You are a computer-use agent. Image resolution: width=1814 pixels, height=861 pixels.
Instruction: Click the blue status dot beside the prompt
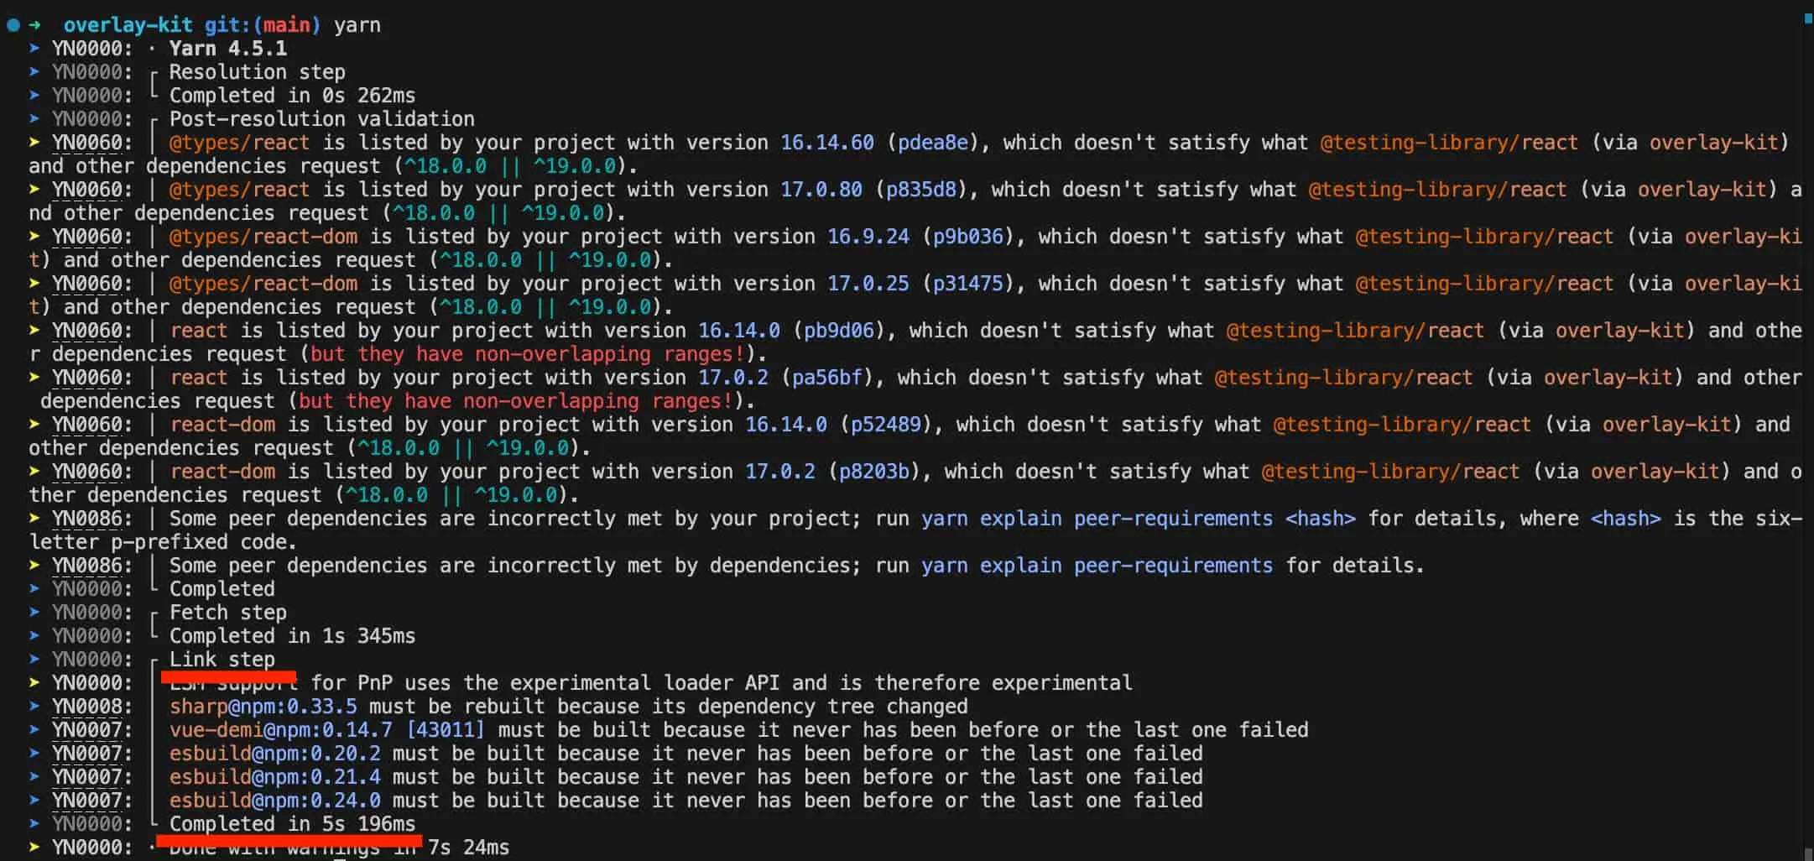[x=13, y=25]
